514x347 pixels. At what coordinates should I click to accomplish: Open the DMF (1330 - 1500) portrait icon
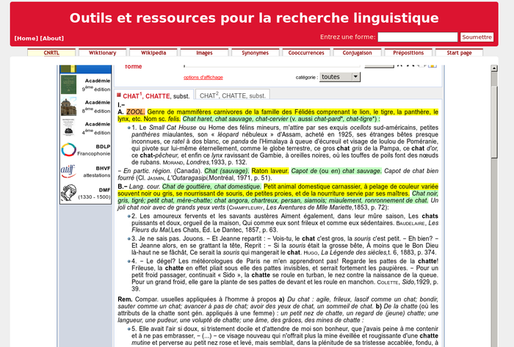click(x=68, y=193)
